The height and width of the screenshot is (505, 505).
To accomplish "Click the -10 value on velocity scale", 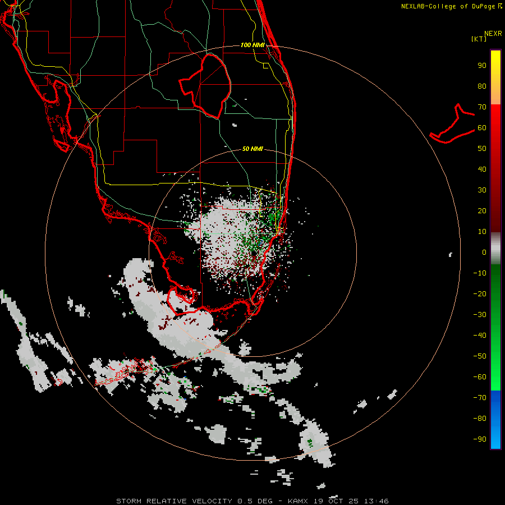I will (x=480, y=273).
